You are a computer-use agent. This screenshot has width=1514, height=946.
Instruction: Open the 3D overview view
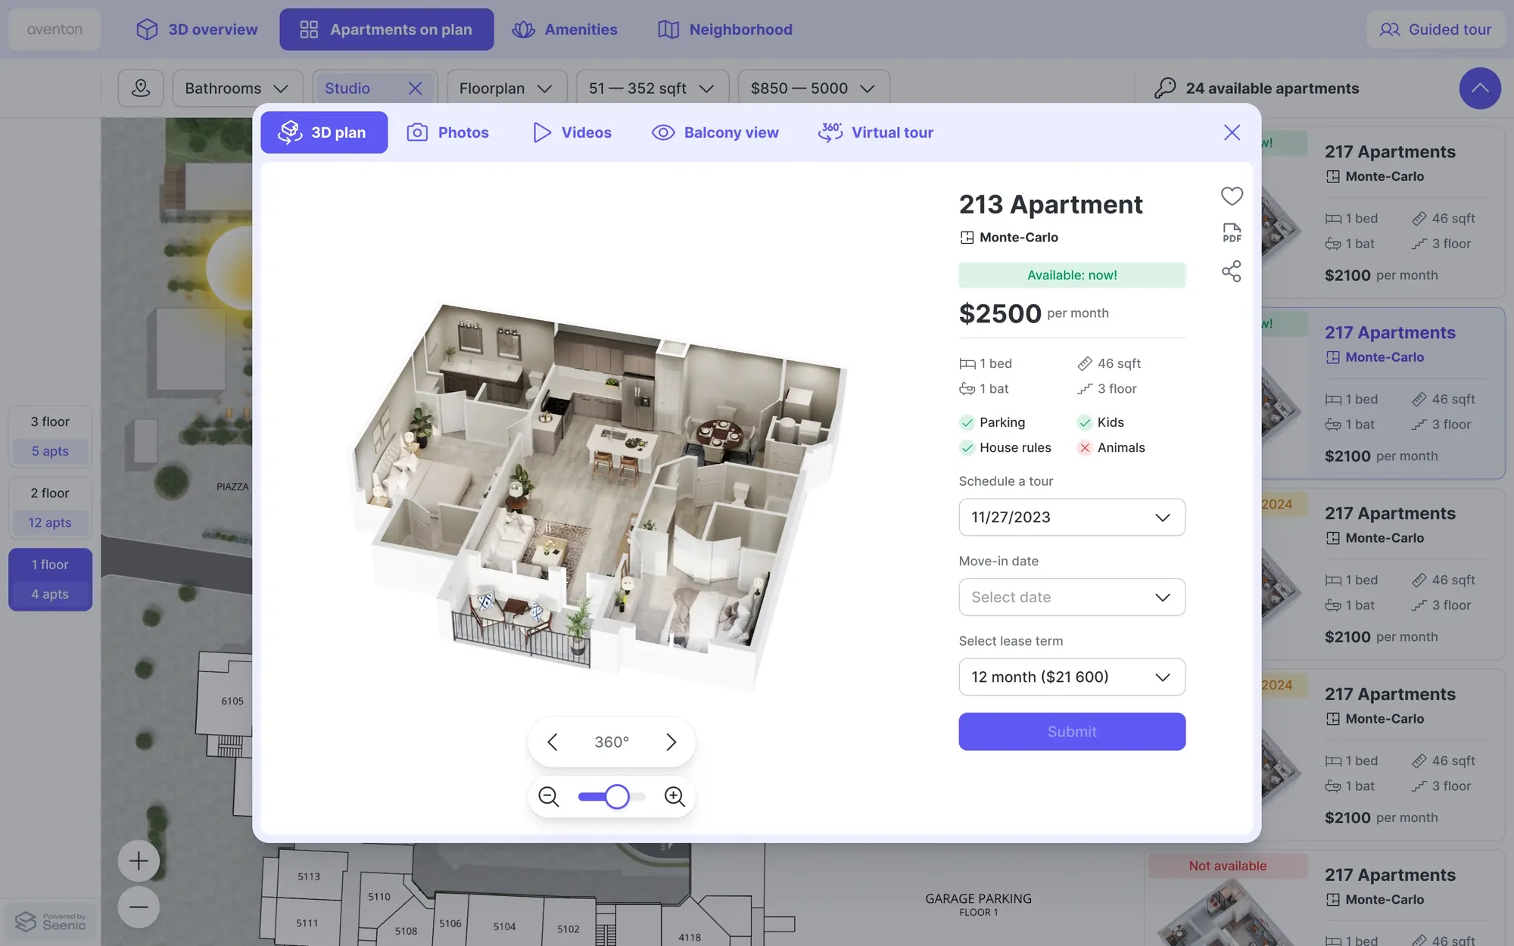point(197,30)
